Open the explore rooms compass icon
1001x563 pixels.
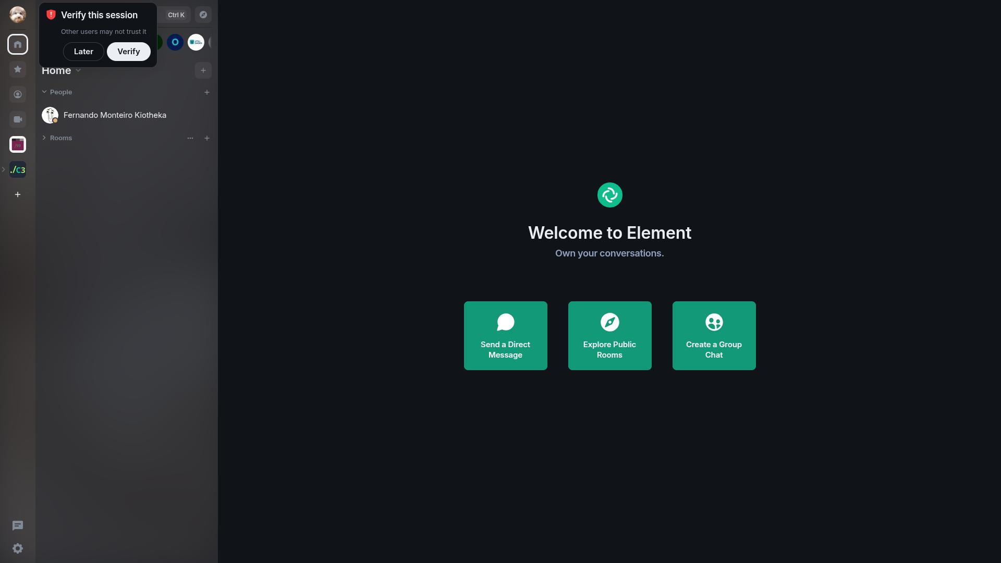(203, 15)
